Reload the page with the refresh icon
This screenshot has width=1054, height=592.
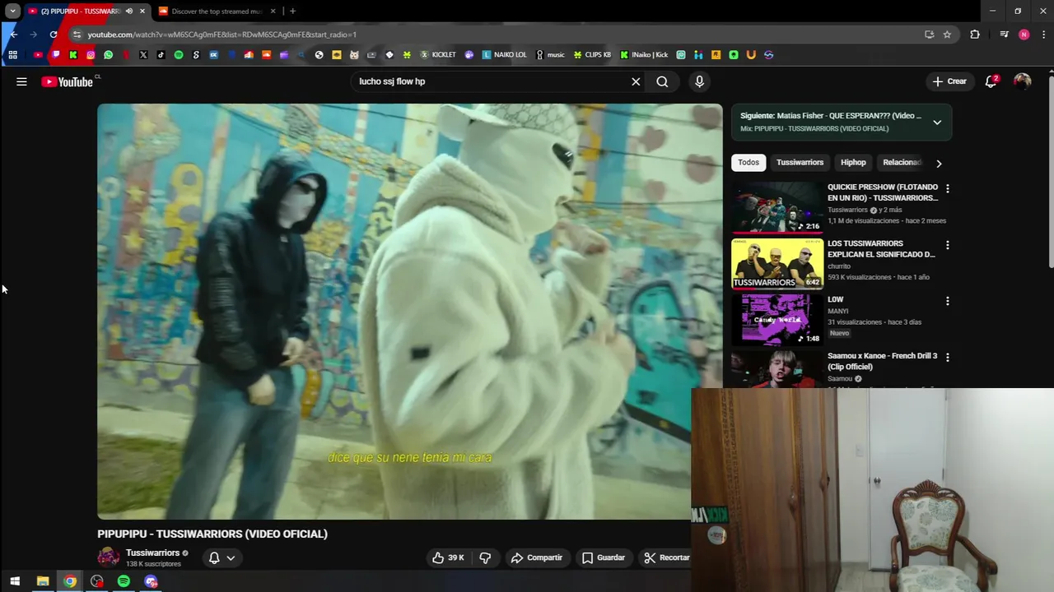(x=54, y=35)
